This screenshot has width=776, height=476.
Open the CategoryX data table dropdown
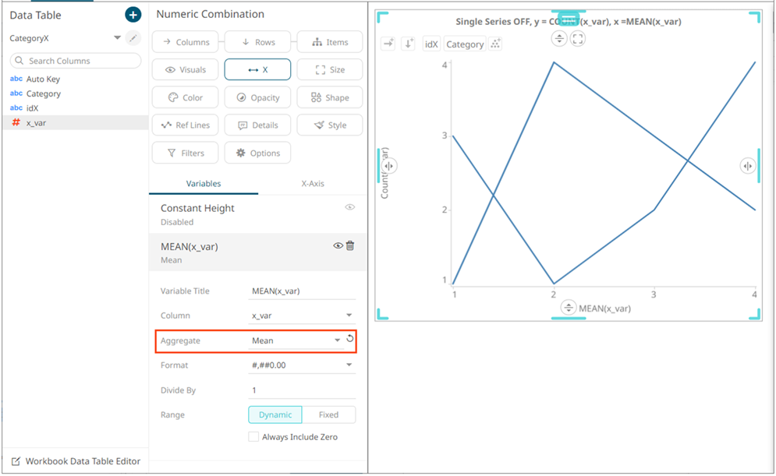click(x=117, y=38)
